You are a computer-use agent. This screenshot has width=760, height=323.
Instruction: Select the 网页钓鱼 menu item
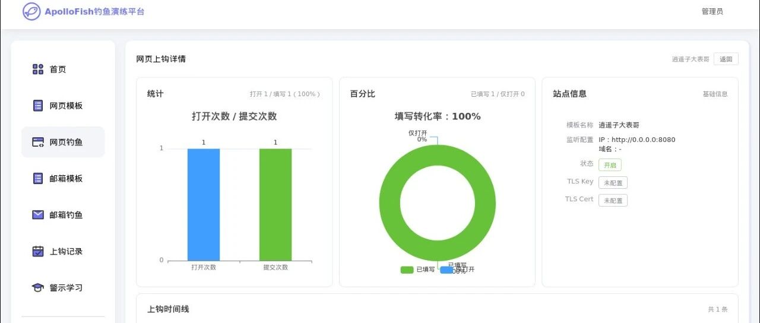[x=63, y=142]
